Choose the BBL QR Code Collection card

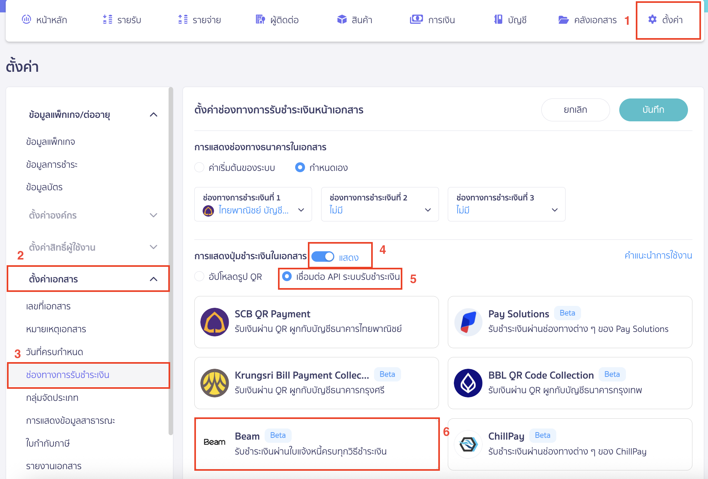click(570, 383)
